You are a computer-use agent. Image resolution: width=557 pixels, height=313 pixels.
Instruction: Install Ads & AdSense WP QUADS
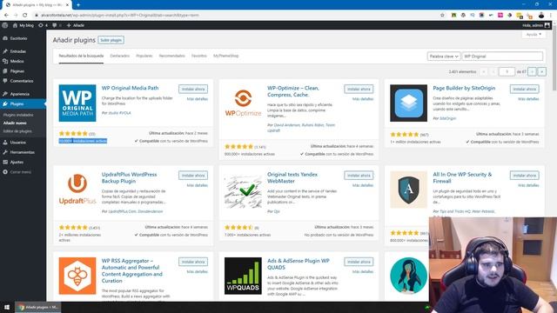tap(359, 262)
